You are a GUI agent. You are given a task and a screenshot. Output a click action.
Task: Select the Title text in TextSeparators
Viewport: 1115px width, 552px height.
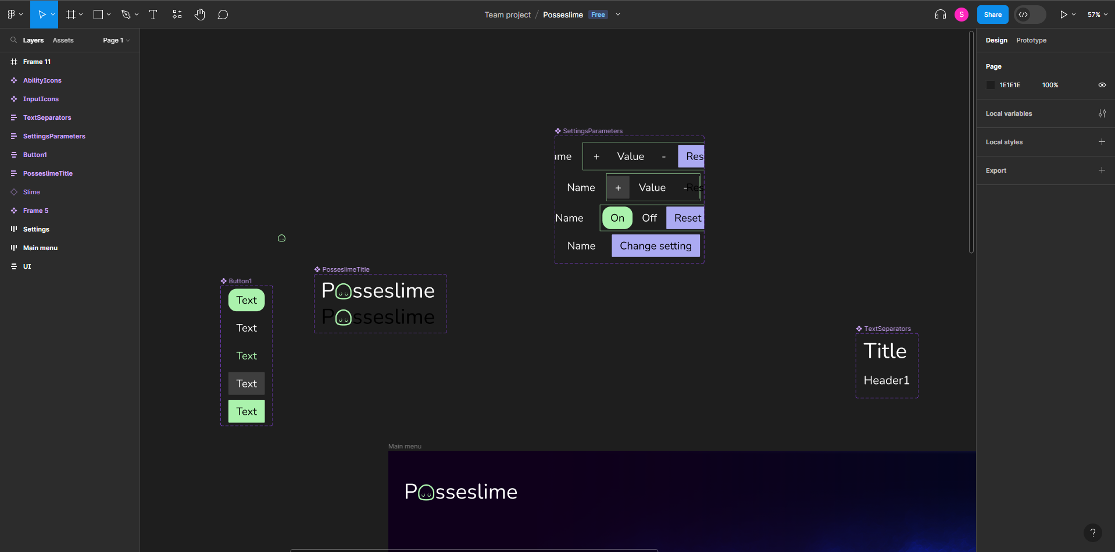(885, 351)
